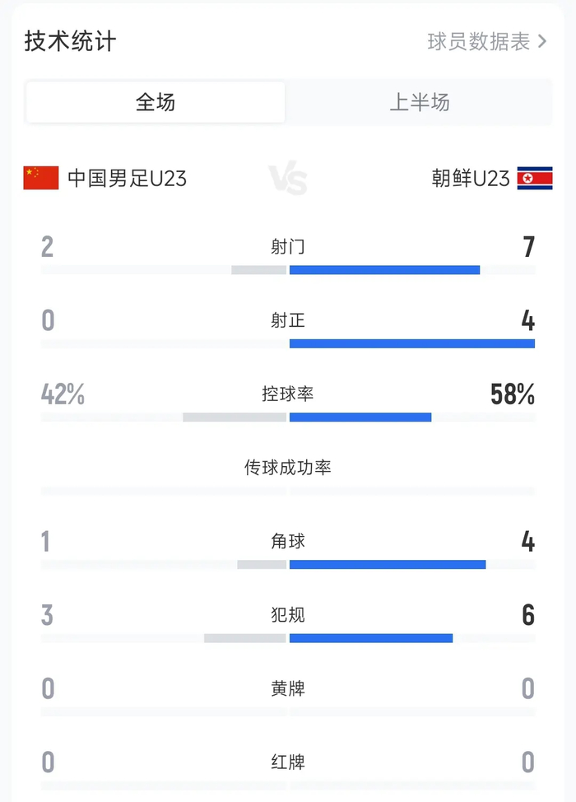
Task: Click the 角球 corner kick count 4
Action: (x=527, y=540)
